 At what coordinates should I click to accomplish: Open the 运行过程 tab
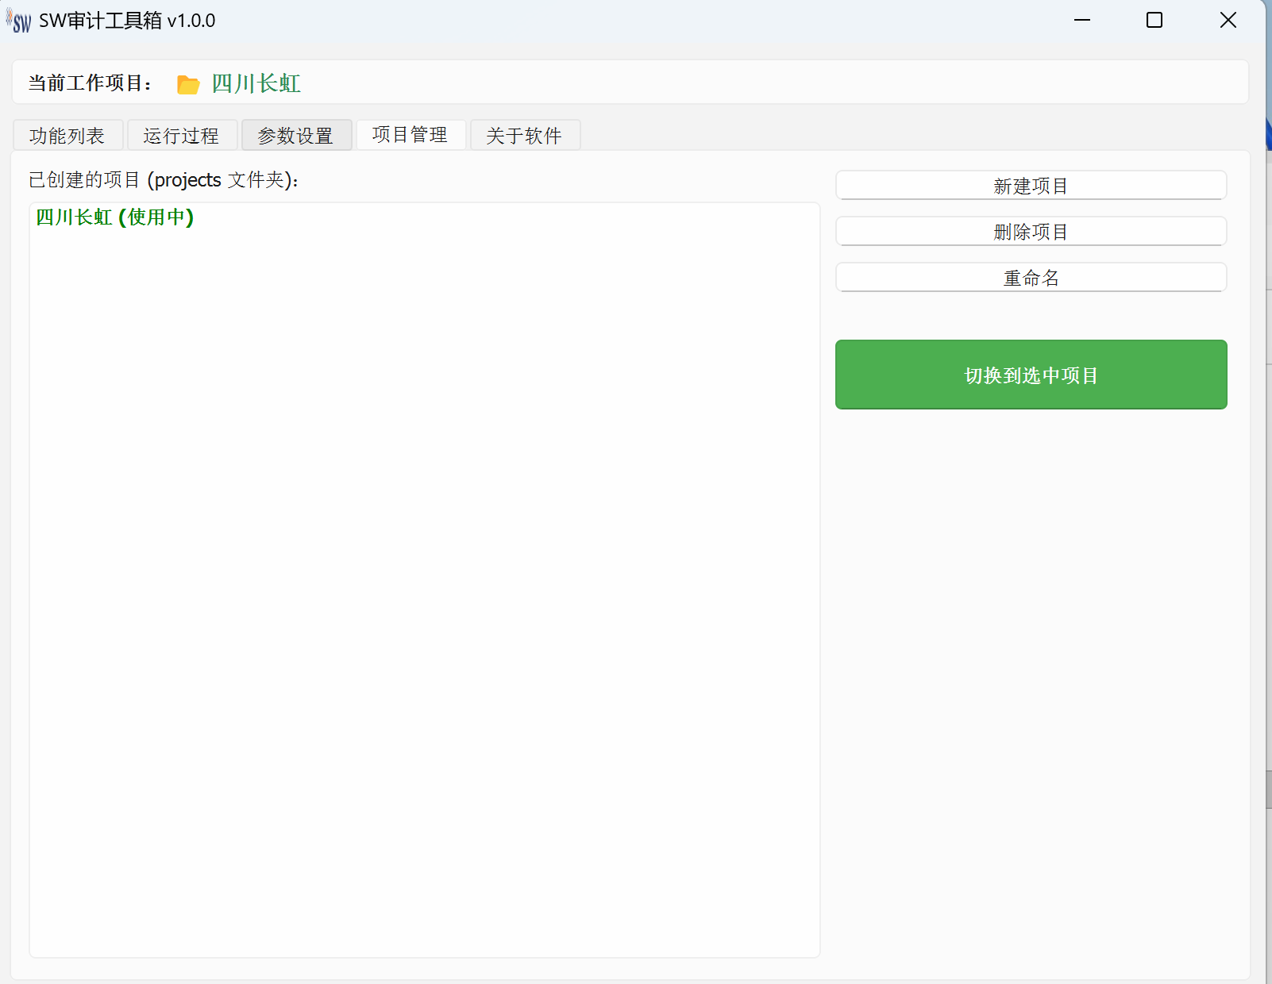pyautogui.click(x=181, y=136)
